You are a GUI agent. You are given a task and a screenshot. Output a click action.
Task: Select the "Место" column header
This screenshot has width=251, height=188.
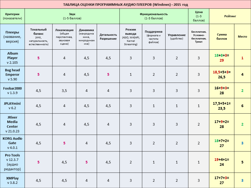click(x=242, y=37)
